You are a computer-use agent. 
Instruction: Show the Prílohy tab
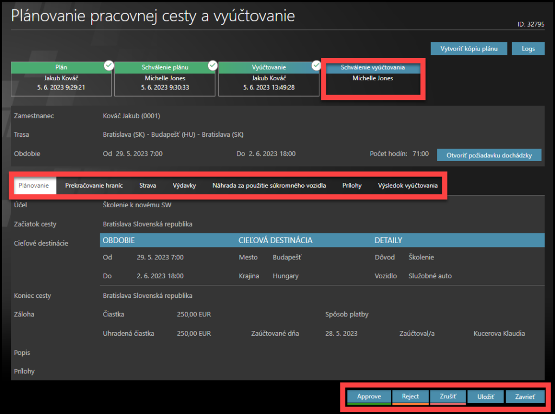click(352, 186)
